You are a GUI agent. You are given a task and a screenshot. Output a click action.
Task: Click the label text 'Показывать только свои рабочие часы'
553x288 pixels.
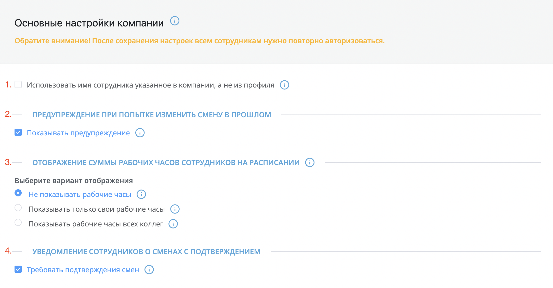point(97,209)
